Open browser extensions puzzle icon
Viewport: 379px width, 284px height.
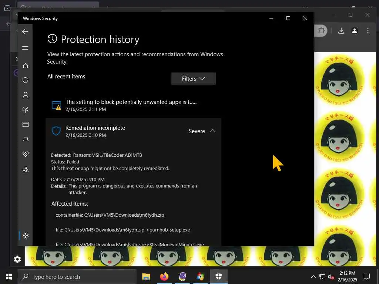(x=321, y=31)
